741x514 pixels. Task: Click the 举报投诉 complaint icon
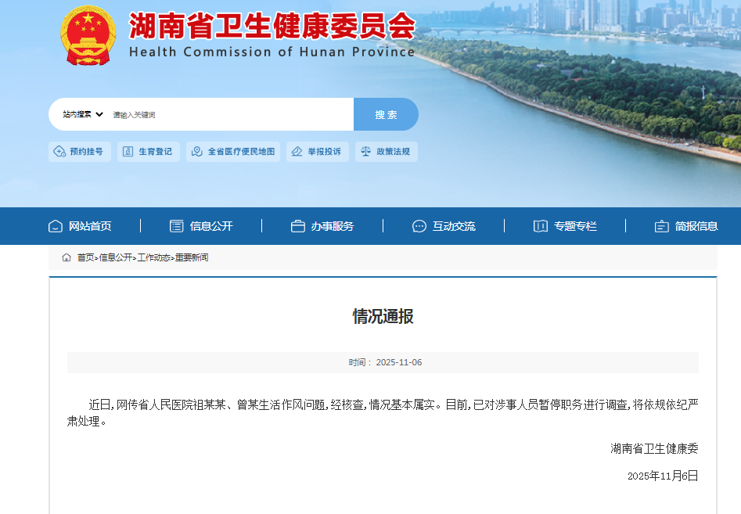pyautogui.click(x=297, y=152)
